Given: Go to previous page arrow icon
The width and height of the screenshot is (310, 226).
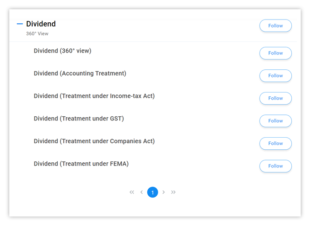Looking at the screenshot, I should point(142,192).
